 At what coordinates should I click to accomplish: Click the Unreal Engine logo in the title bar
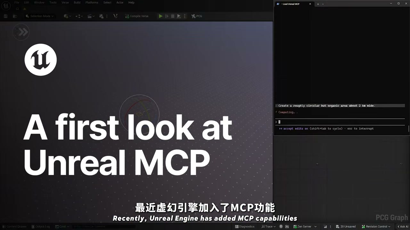pos(6,5)
